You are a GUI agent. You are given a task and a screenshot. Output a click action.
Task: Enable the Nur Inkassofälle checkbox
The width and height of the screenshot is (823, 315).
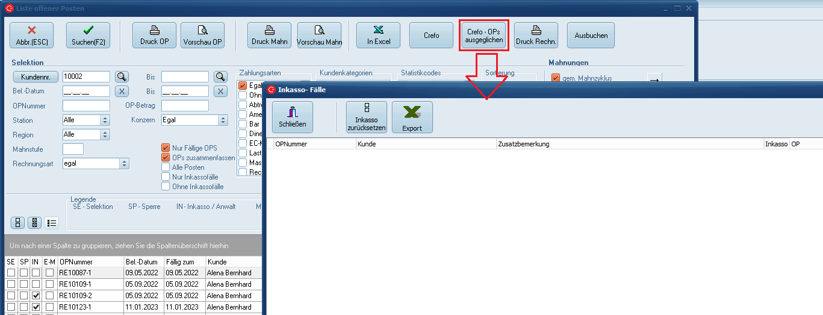pos(166,176)
